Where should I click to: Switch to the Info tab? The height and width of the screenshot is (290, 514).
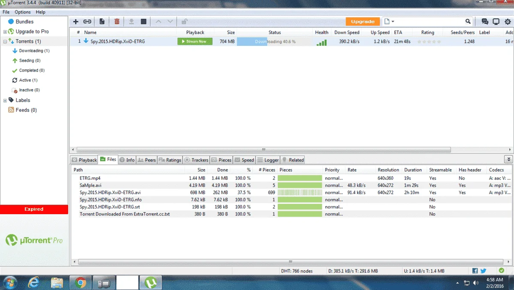127,160
